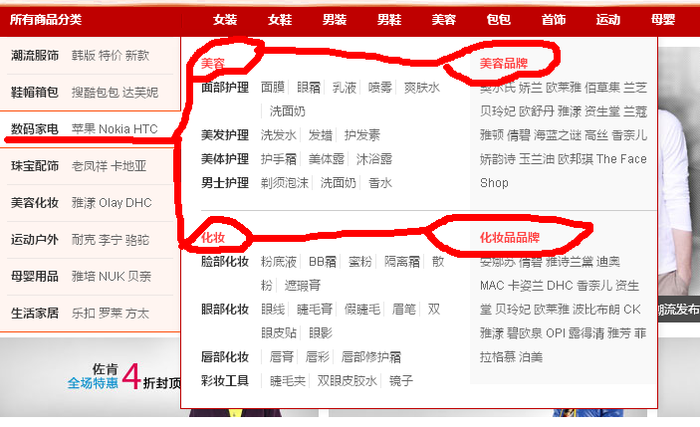Viewport: 700px width, 427px height.
Task: Click the 彩妆工具 subcategory heading
Action: click(225, 381)
